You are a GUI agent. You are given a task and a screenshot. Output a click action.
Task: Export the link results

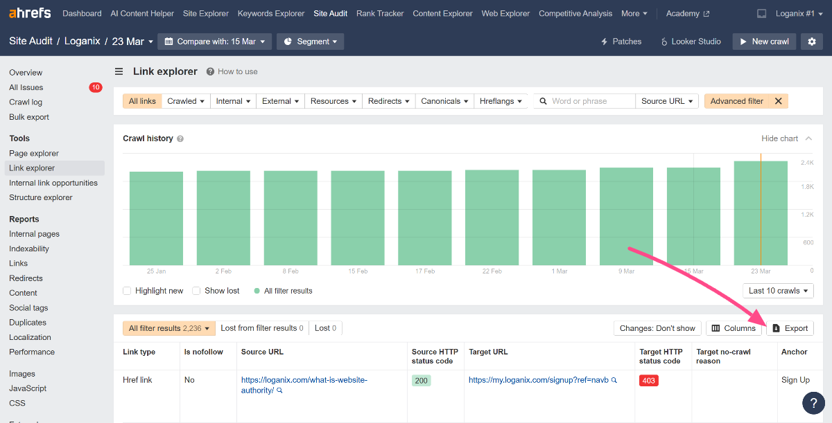(x=790, y=328)
